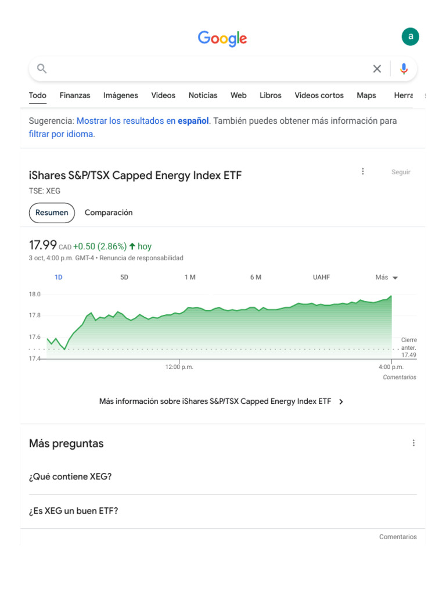Clear the search box with the X

pos(377,69)
